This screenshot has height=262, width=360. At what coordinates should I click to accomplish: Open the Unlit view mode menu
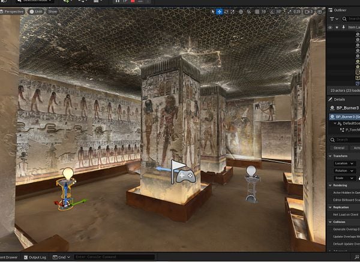coord(36,11)
